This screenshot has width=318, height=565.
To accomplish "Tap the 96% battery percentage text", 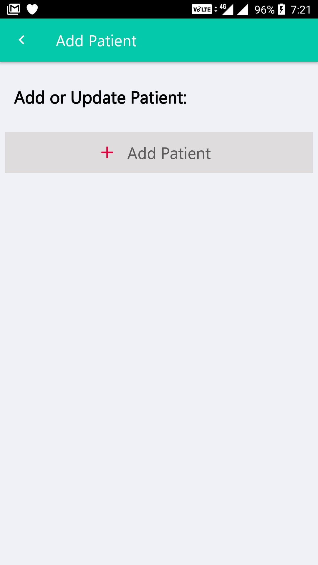I will tap(264, 10).
